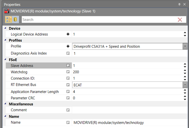This screenshot has height=128, width=189.
Task: Open the RT Ethernet Bus dropdown
Action: click(185, 85)
